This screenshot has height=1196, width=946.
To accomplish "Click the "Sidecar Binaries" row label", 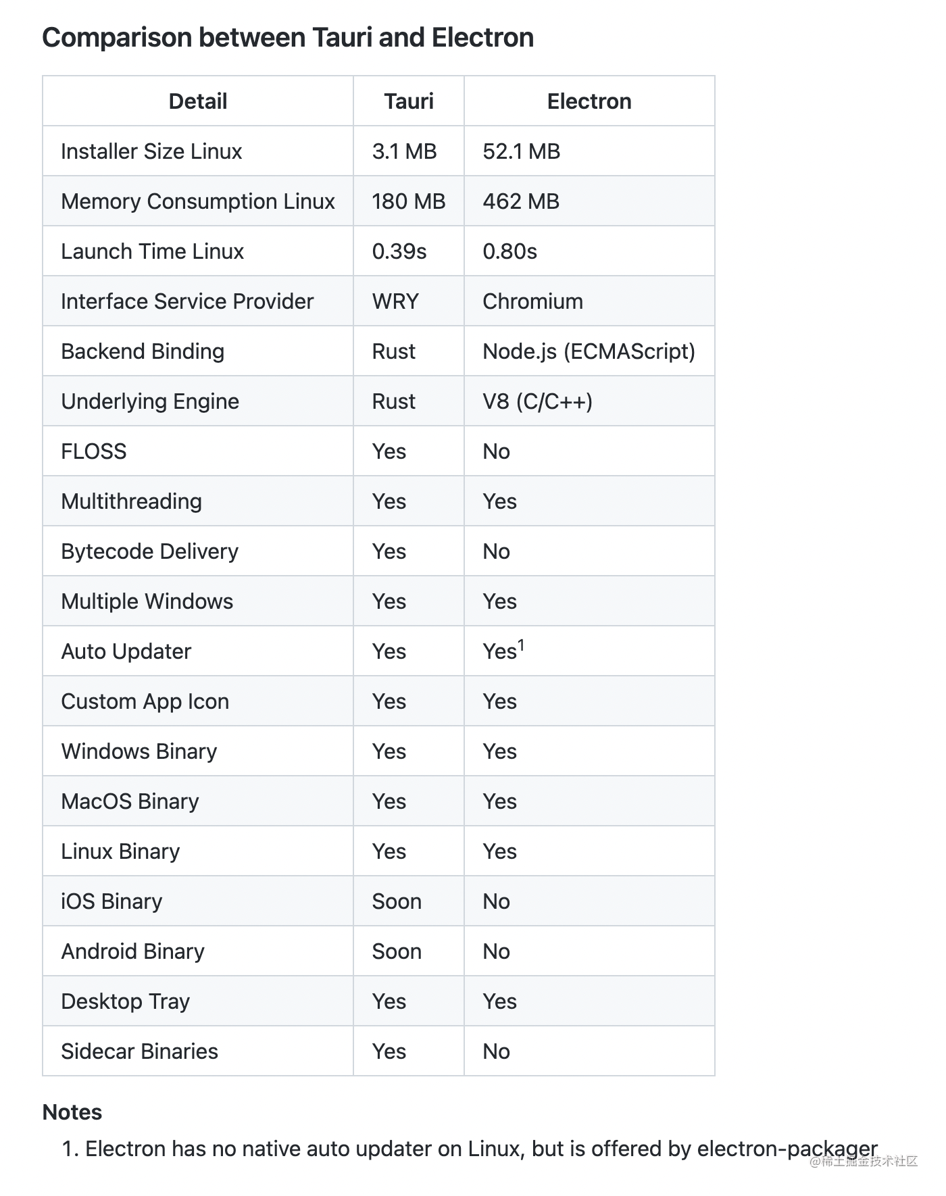I will point(139,1051).
